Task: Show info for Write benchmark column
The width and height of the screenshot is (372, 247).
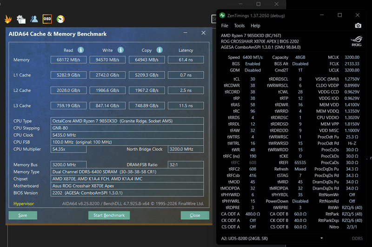Action: [x=120, y=50]
